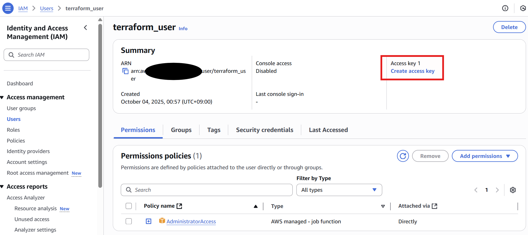Open the Last Accessed tab
This screenshot has height=235, width=528.
tap(328, 130)
